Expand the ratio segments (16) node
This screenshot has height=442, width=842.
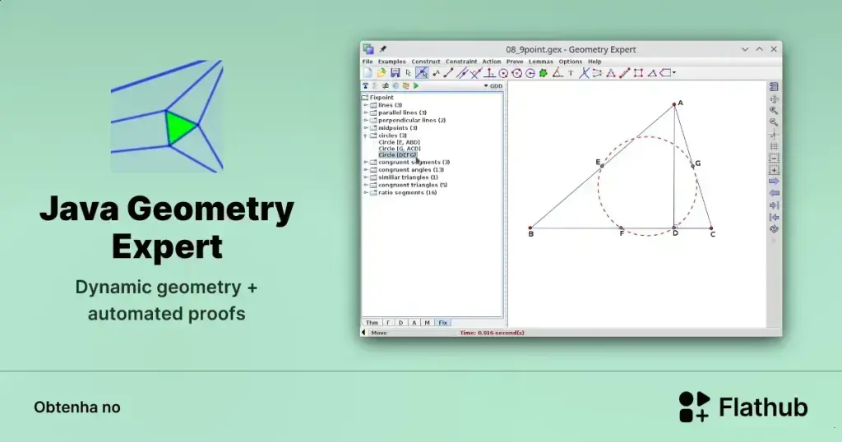pyautogui.click(x=366, y=192)
